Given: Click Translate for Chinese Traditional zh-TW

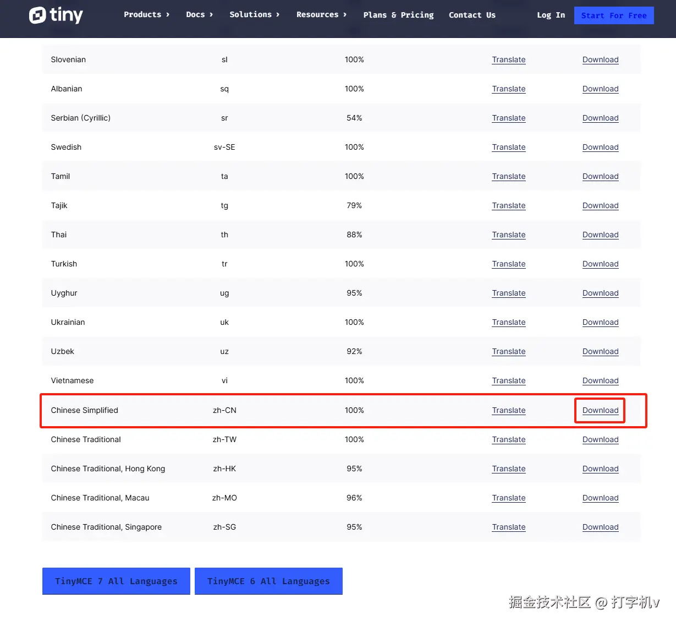Looking at the screenshot, I should pos(509,439).
